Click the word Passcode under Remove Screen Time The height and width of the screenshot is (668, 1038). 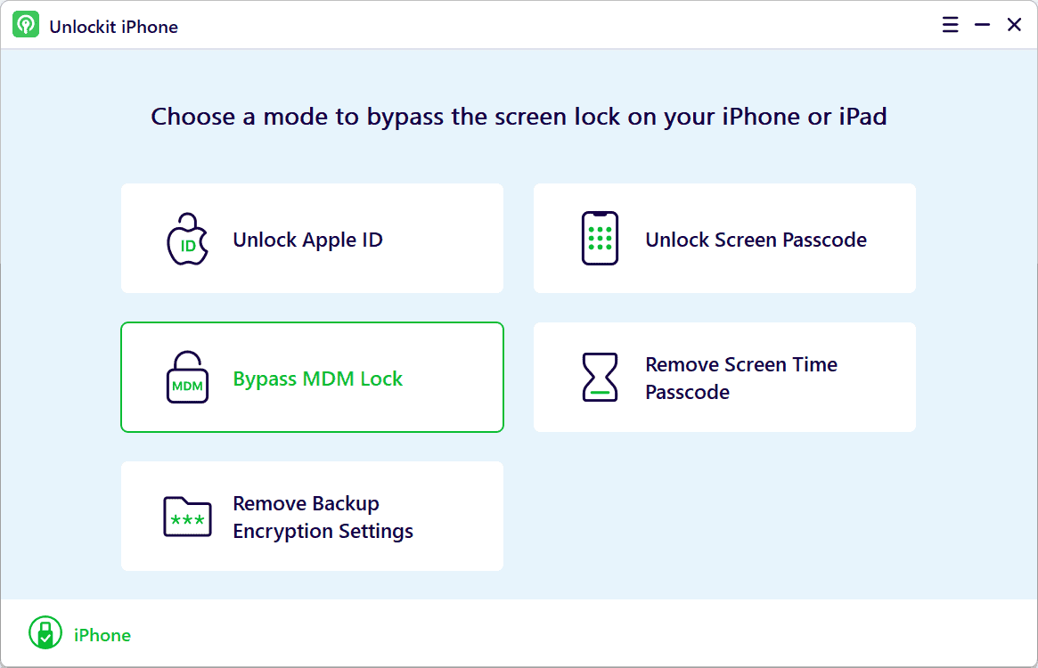click(687, 392)
